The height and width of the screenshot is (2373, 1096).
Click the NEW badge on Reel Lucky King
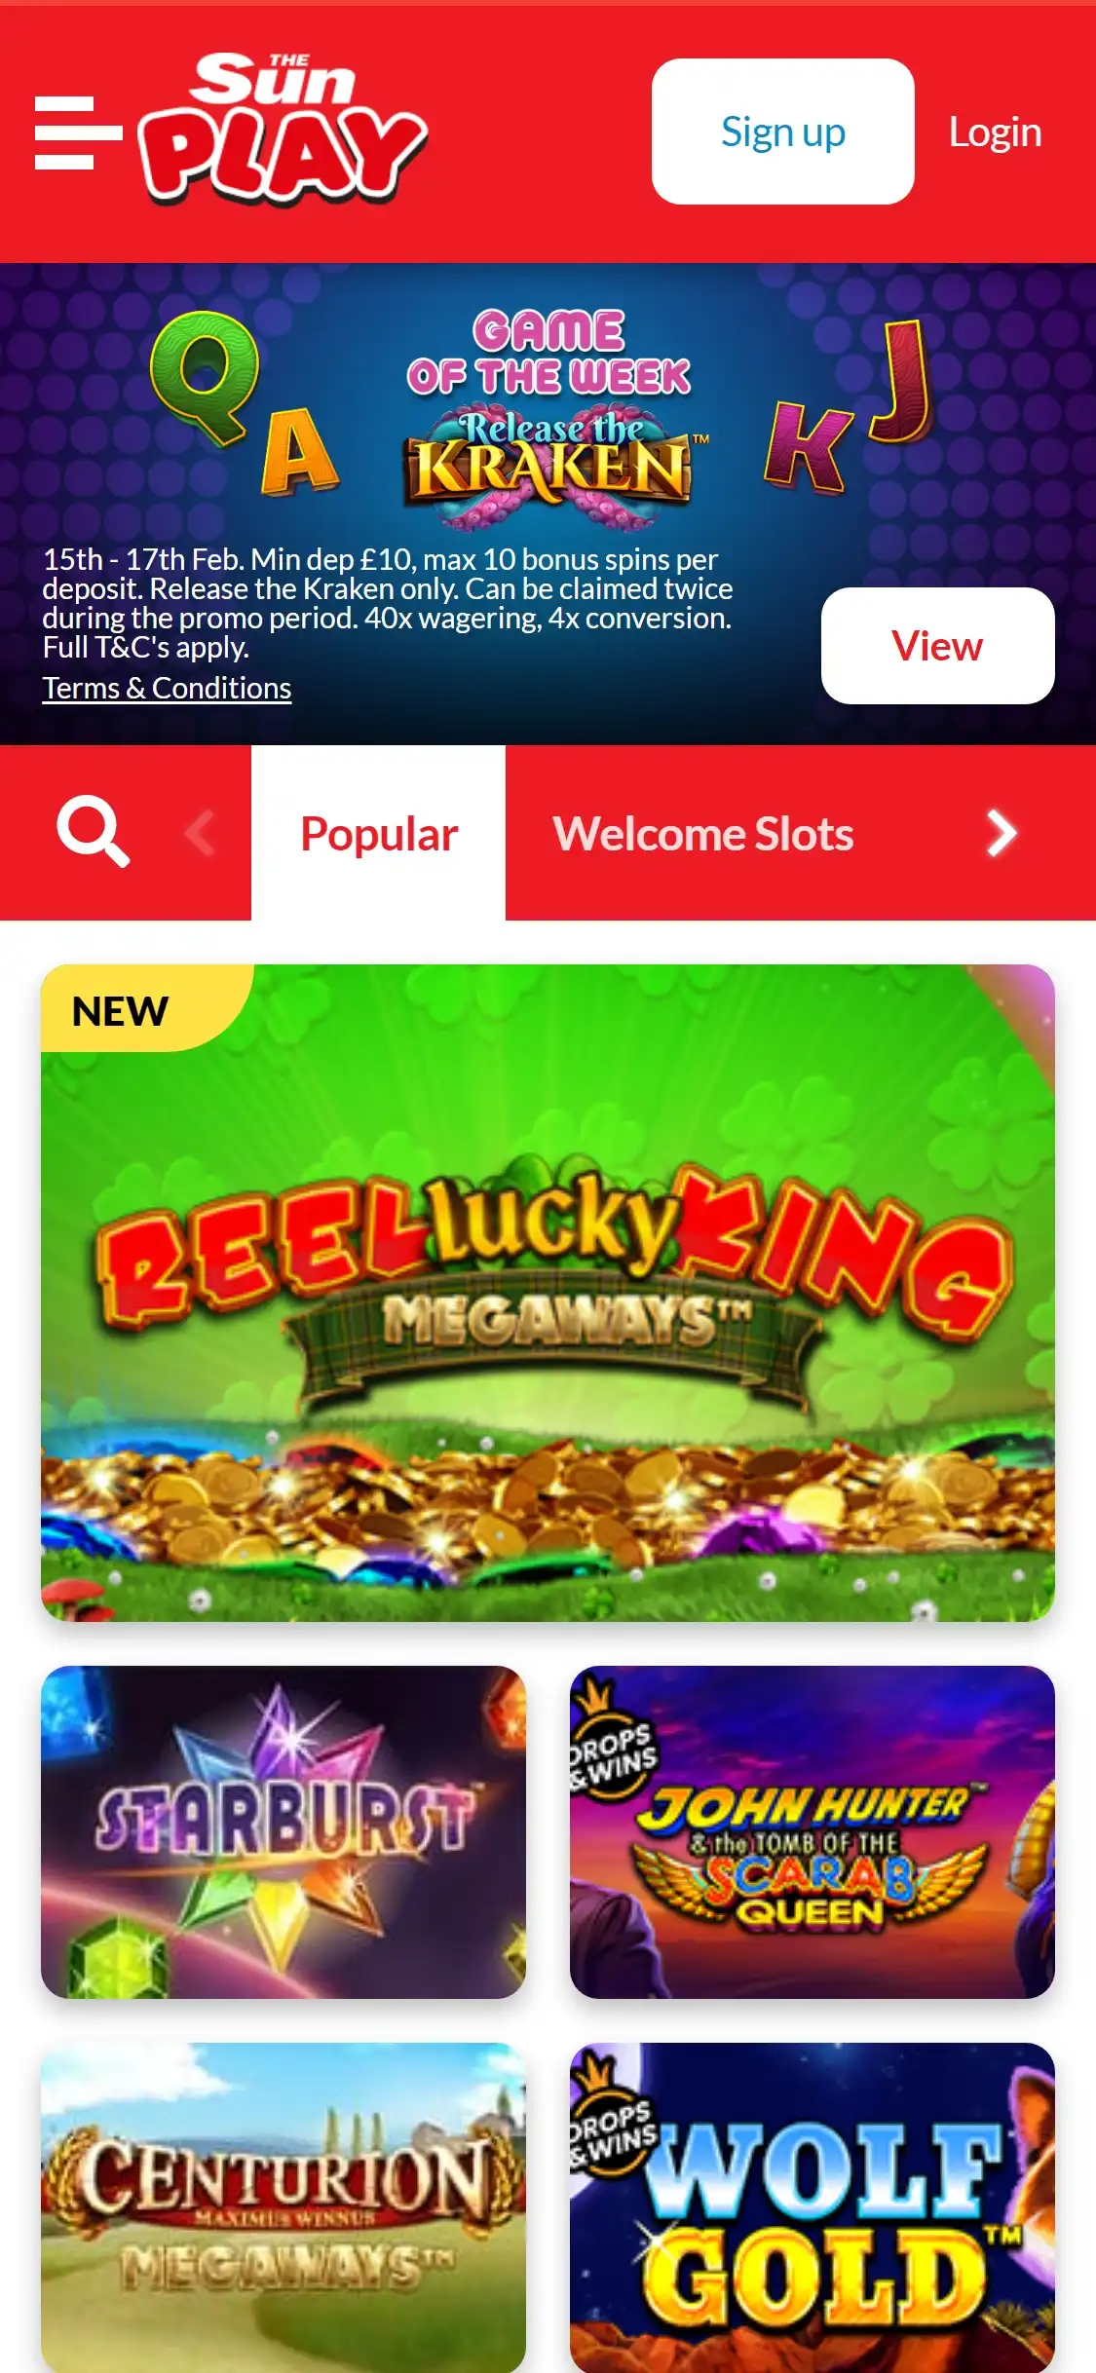(121, 1010)
